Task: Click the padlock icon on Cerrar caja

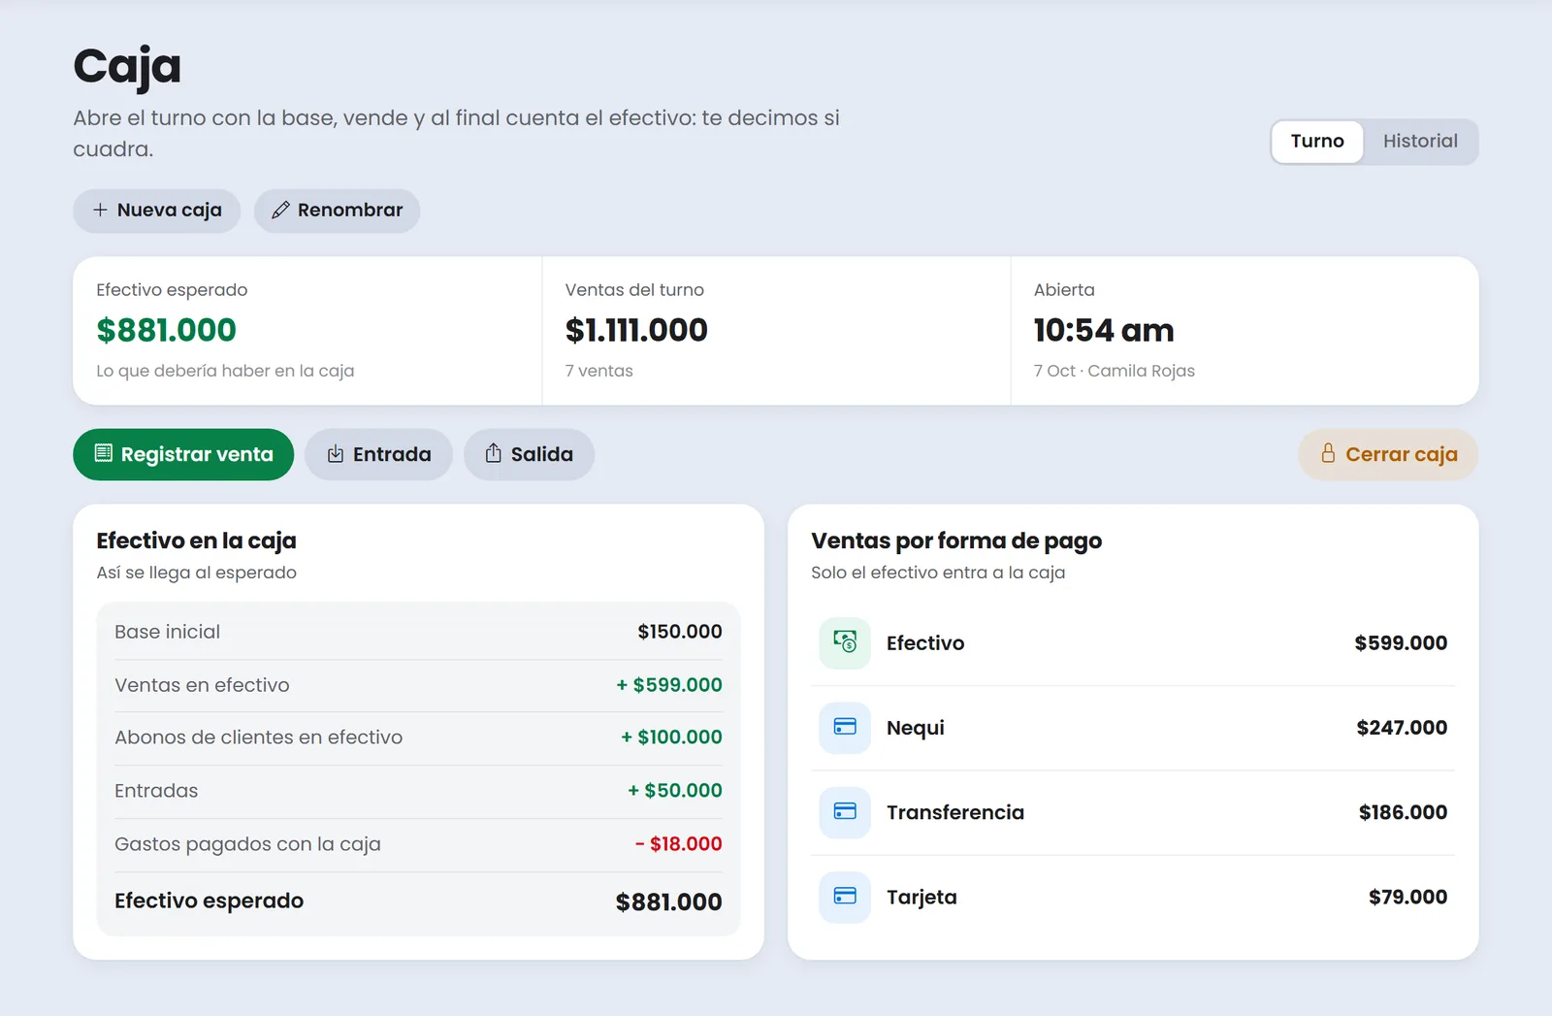Action: (1328, 453)
